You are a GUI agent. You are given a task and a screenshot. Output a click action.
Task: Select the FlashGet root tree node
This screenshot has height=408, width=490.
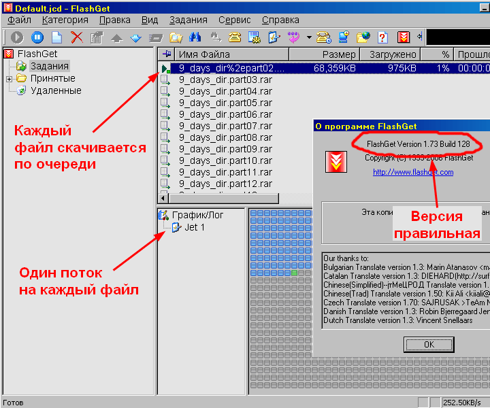(x=37, y=54)
